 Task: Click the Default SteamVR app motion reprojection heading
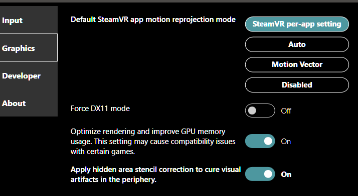(x=153, y=19)
